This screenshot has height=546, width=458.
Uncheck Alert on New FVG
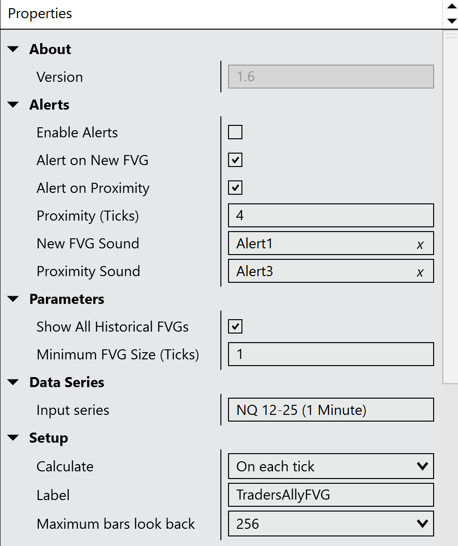[235, 160]
